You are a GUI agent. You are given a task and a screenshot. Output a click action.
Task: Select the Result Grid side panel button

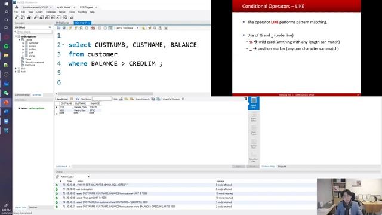coord(254,103)
